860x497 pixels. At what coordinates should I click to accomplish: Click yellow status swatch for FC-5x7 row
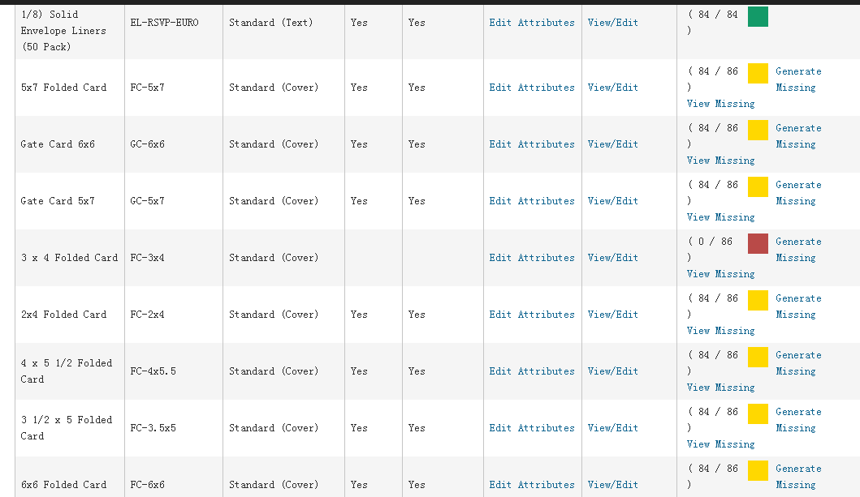click(x=758, y=73)
